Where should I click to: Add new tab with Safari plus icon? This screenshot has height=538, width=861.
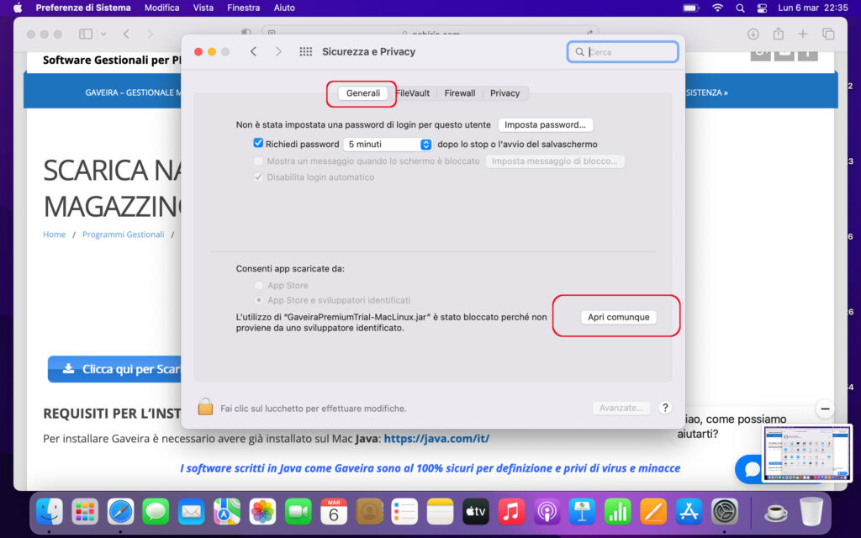pos(803,34)
